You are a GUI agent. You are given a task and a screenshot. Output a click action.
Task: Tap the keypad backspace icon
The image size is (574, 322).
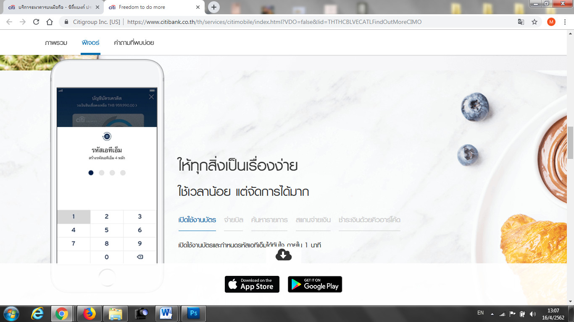click(140, 257)
